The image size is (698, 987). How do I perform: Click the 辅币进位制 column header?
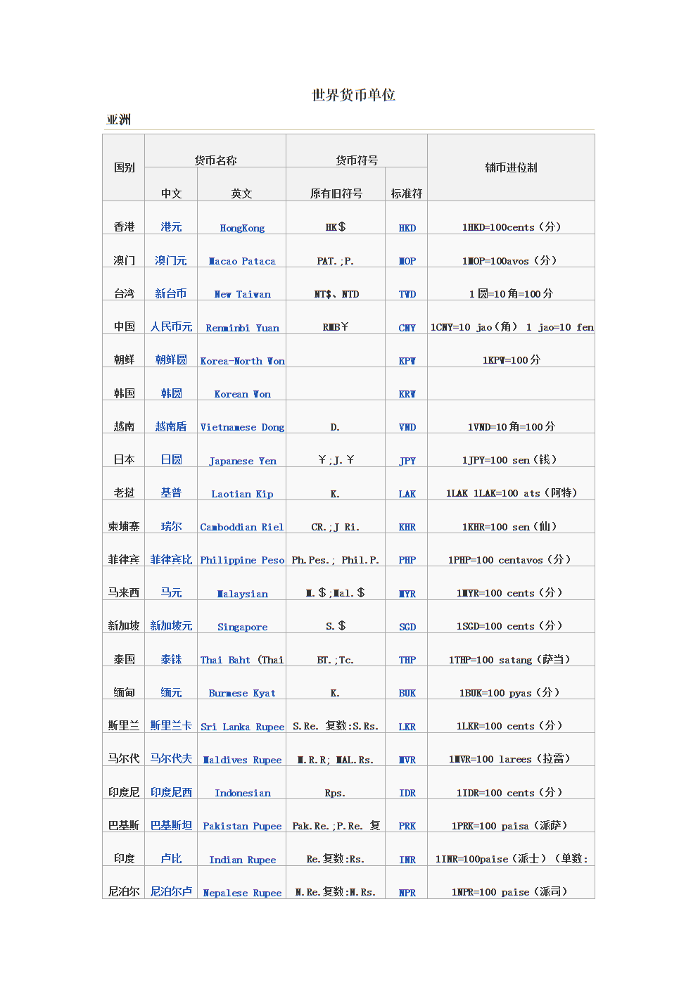tap(511, 167)
